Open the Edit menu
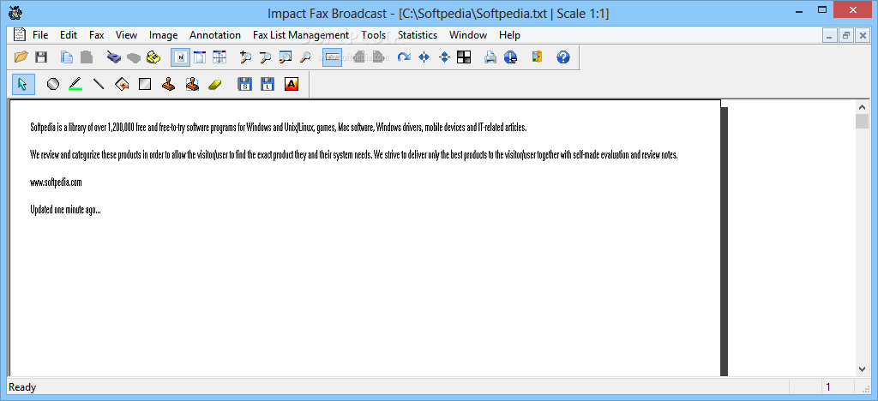Viewport: 878px width, 401px height. pyautogui.click(x=69, y=34)
